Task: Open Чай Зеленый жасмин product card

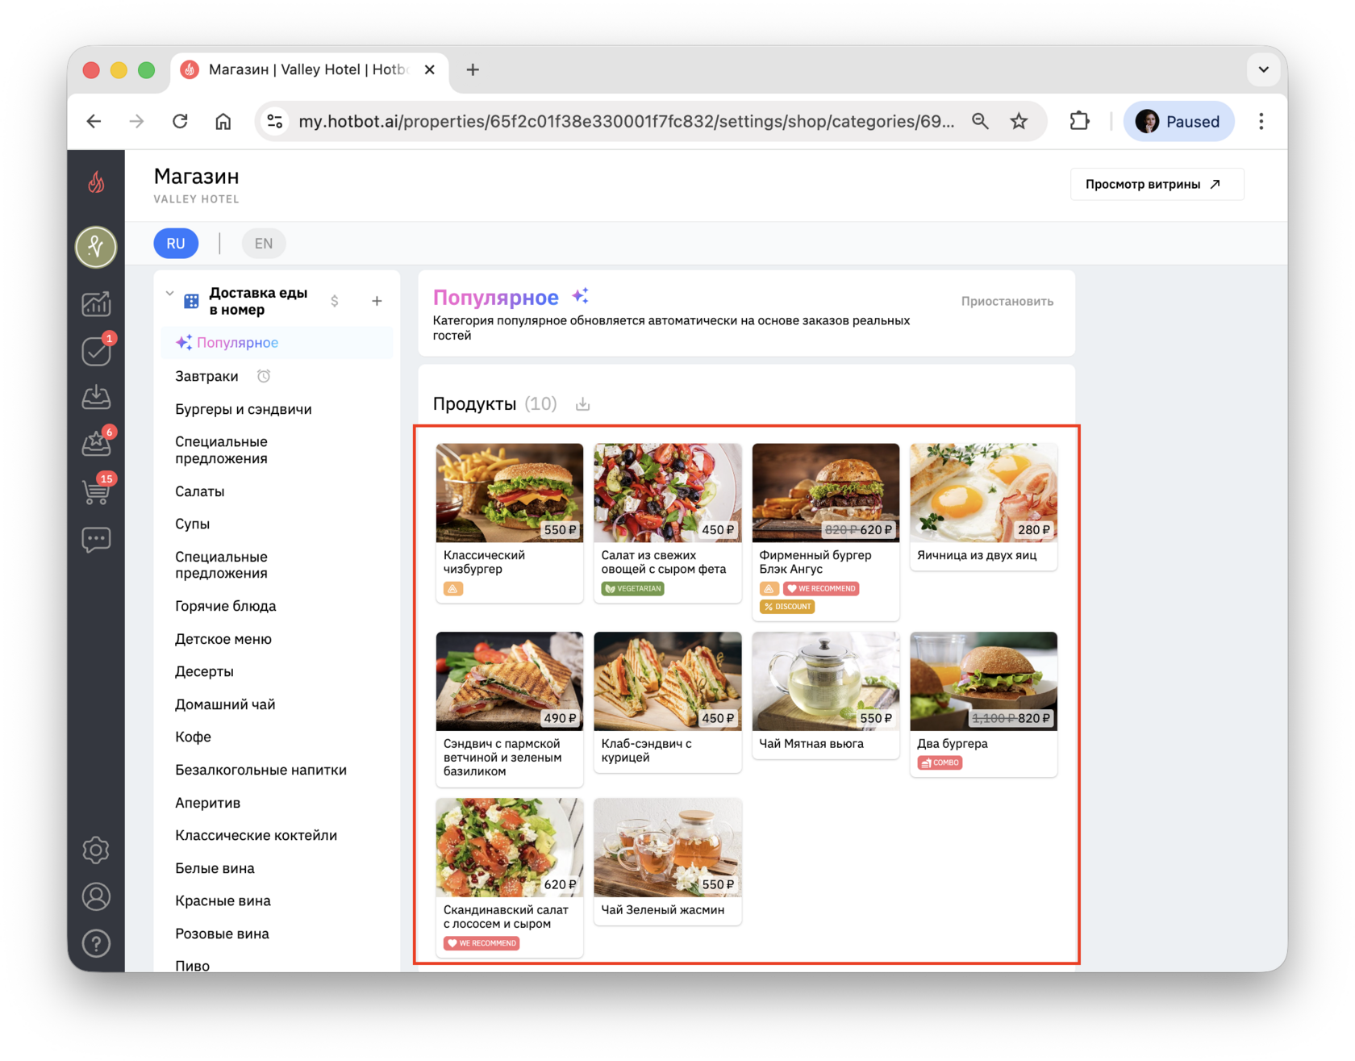Action: [x=668, y=862]
